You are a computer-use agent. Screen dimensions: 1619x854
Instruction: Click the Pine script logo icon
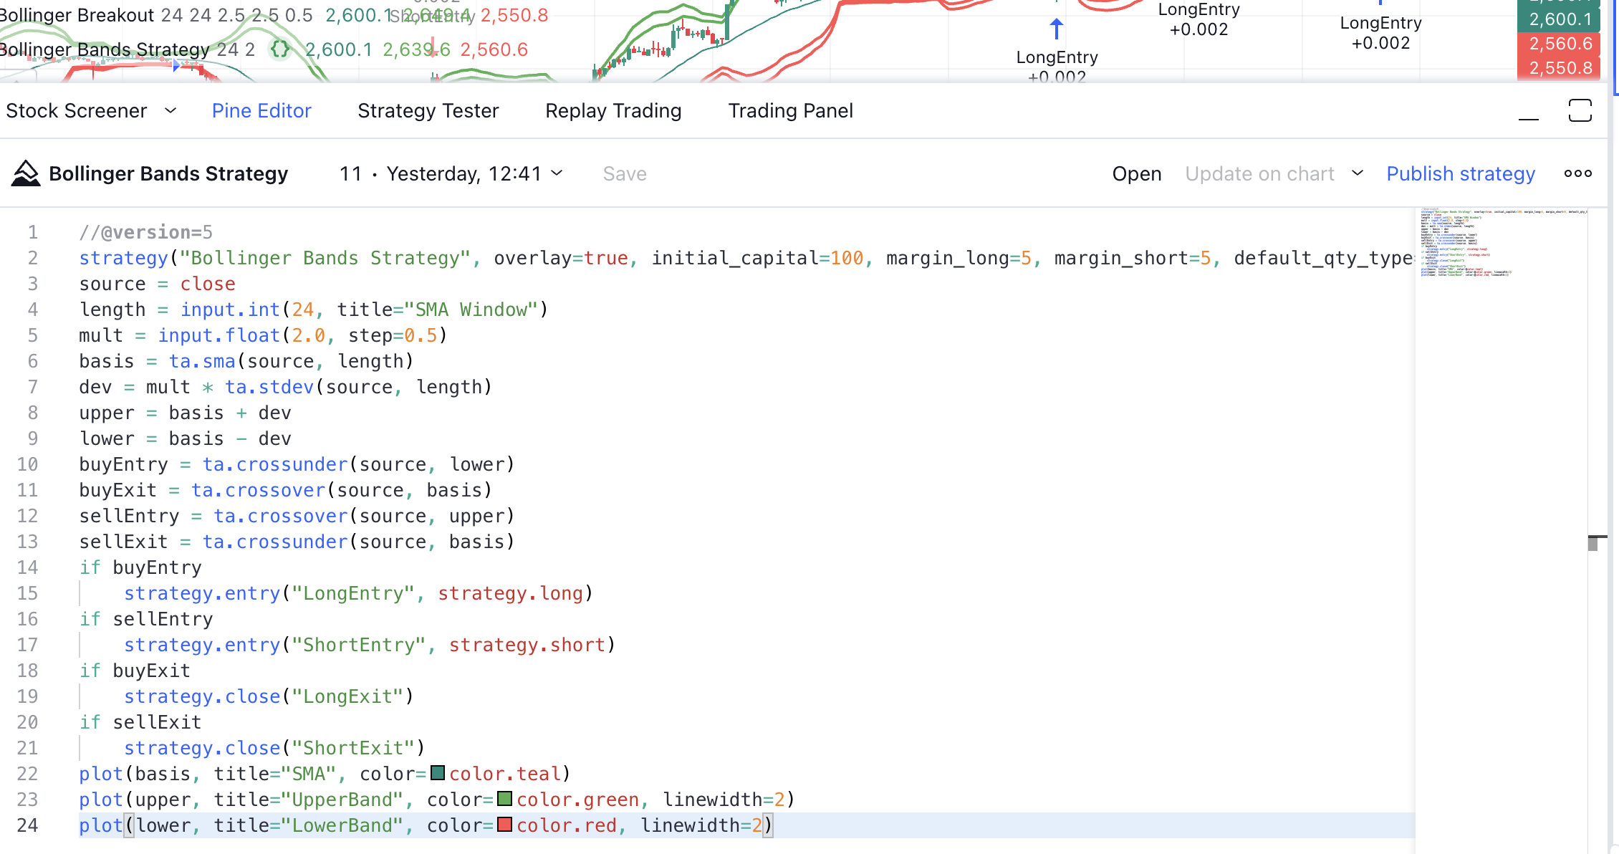pos(26,173)
